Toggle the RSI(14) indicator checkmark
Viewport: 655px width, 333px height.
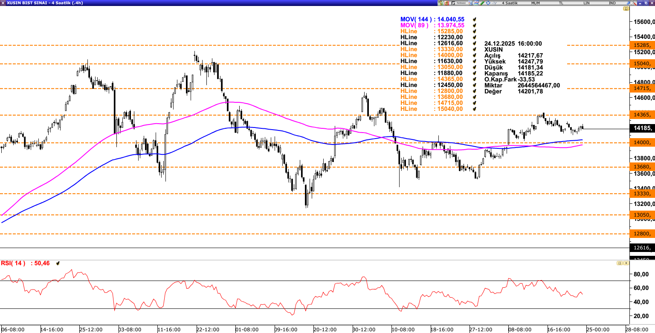58,264
